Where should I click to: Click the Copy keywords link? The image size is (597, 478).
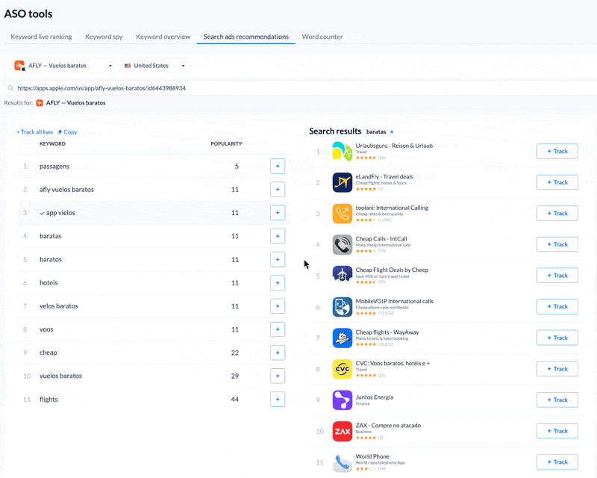67,132
